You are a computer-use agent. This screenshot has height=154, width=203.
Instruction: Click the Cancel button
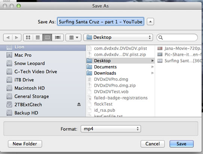tap(152, 144)
